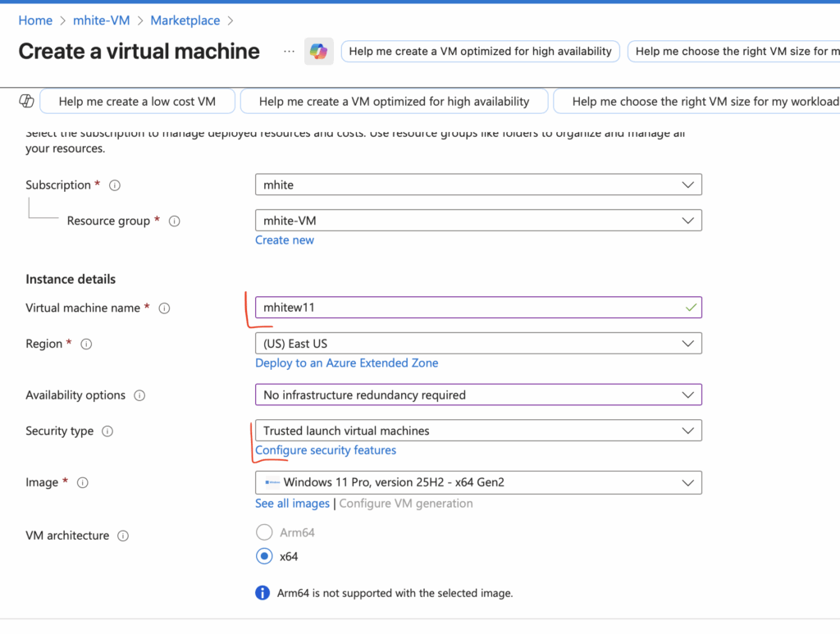Navigate to Marketplace in the breadcrumb
The width and height of the screenshot is (840, 634).
tap(185, 21)
